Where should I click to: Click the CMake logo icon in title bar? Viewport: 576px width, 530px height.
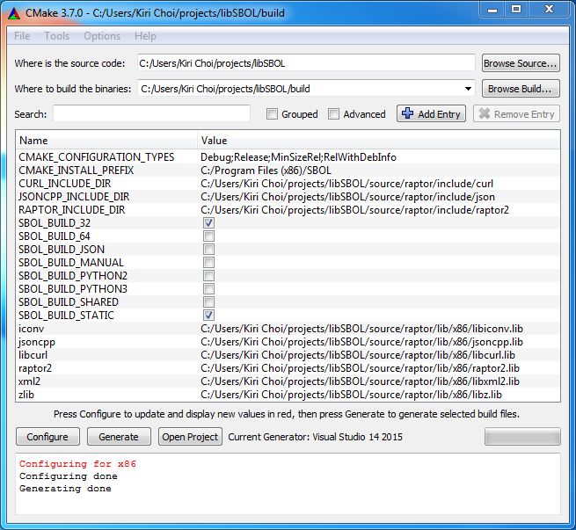click(14, 13)
